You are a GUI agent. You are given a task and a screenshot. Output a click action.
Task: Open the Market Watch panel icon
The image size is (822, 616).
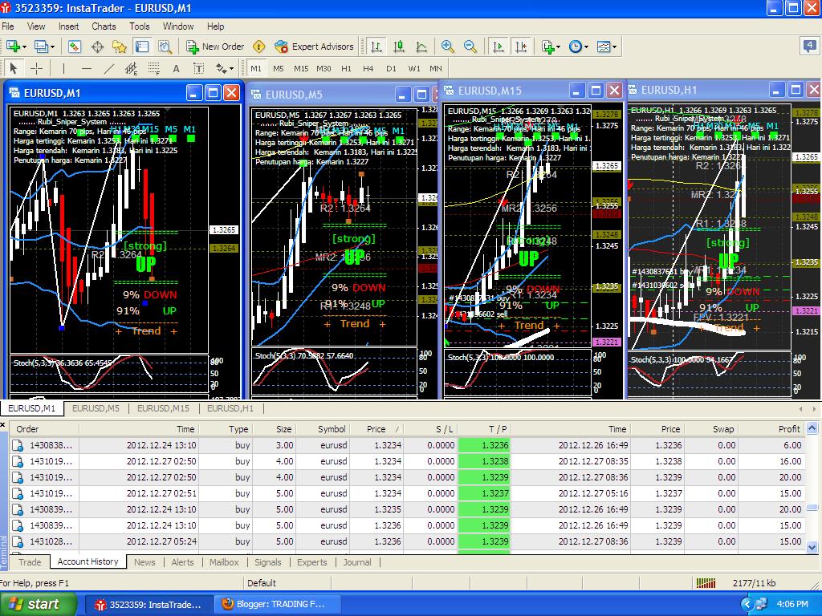tap(75, 47)
